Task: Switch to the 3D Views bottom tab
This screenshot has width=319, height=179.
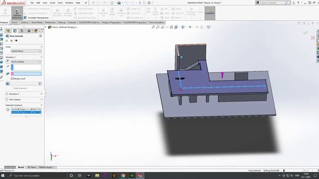Action: [x=31, y=167]
